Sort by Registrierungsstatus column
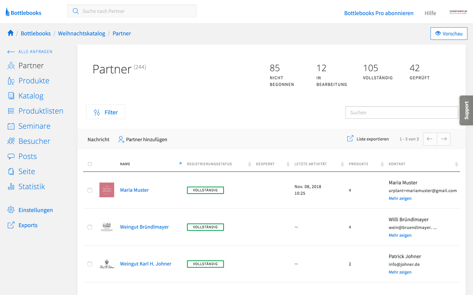Image resolution: width=473 pixels, height=295 pixels. (x=249, y=164)
